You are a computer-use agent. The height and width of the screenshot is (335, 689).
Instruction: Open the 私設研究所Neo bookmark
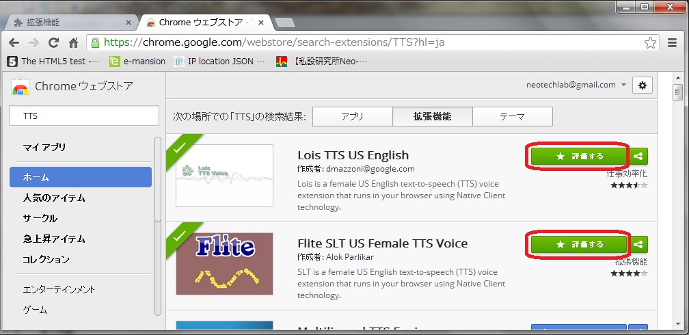click(321, 61)
